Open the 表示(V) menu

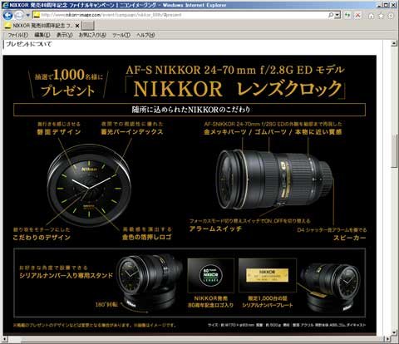tap(64, 35)
